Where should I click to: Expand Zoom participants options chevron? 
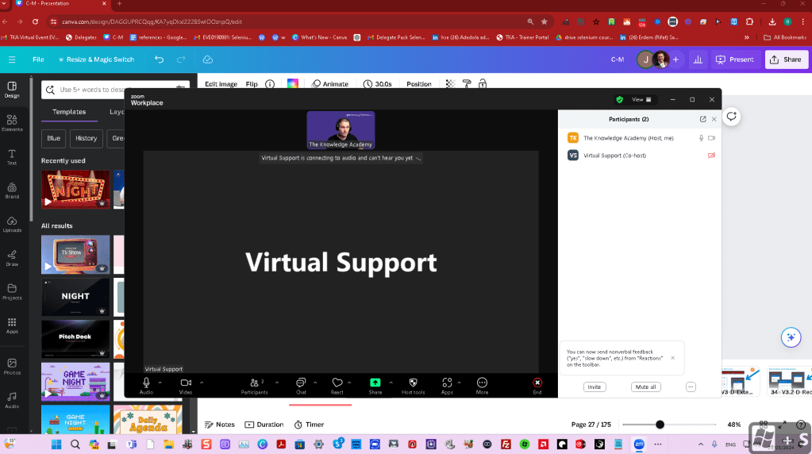pyautogui.click(x=277, y=383)
